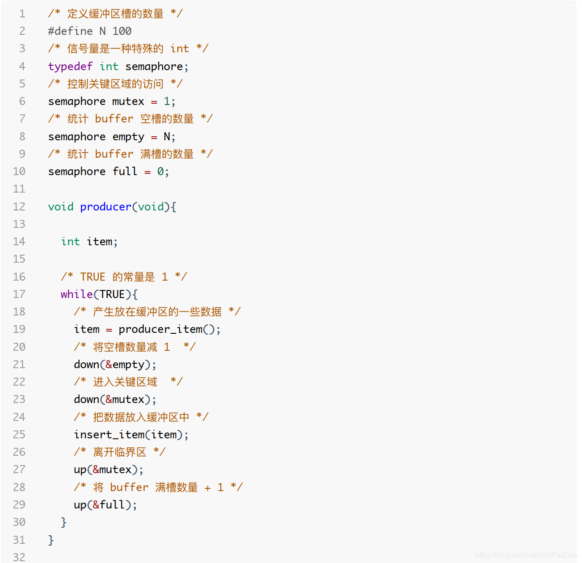Click line number 25

click(x=19, y=435)
